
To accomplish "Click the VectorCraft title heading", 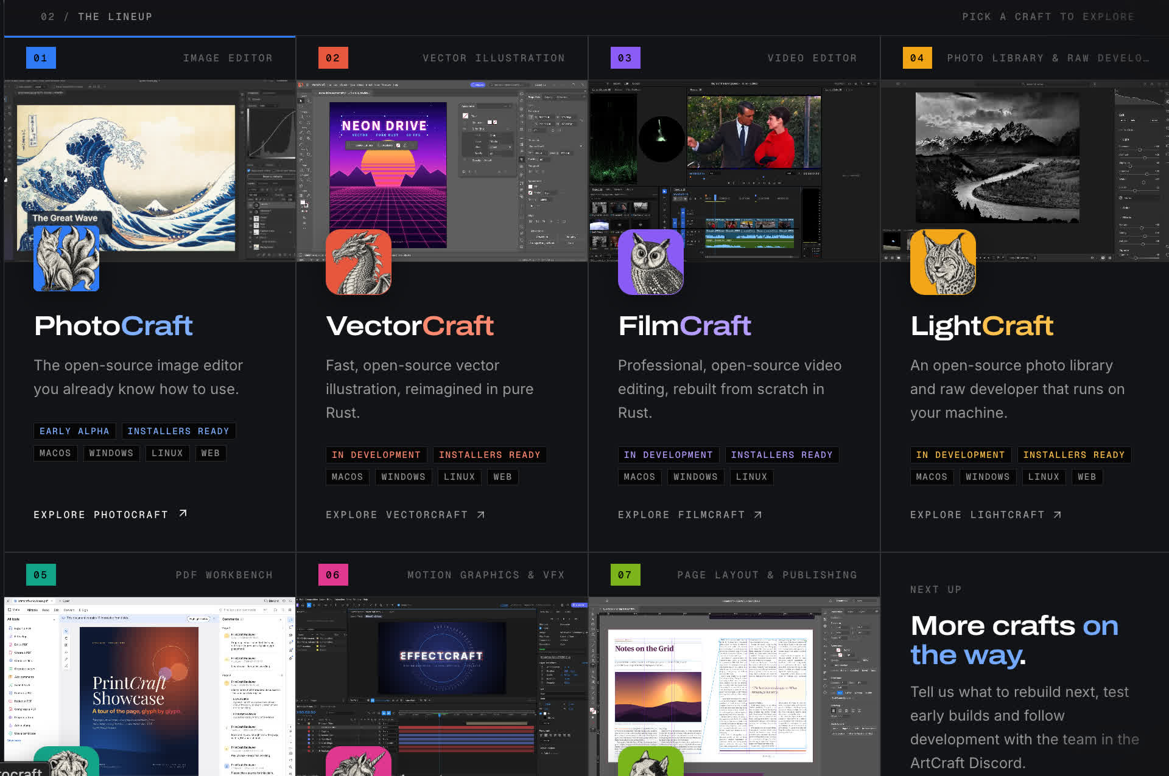I will click(x=410, y=326).
